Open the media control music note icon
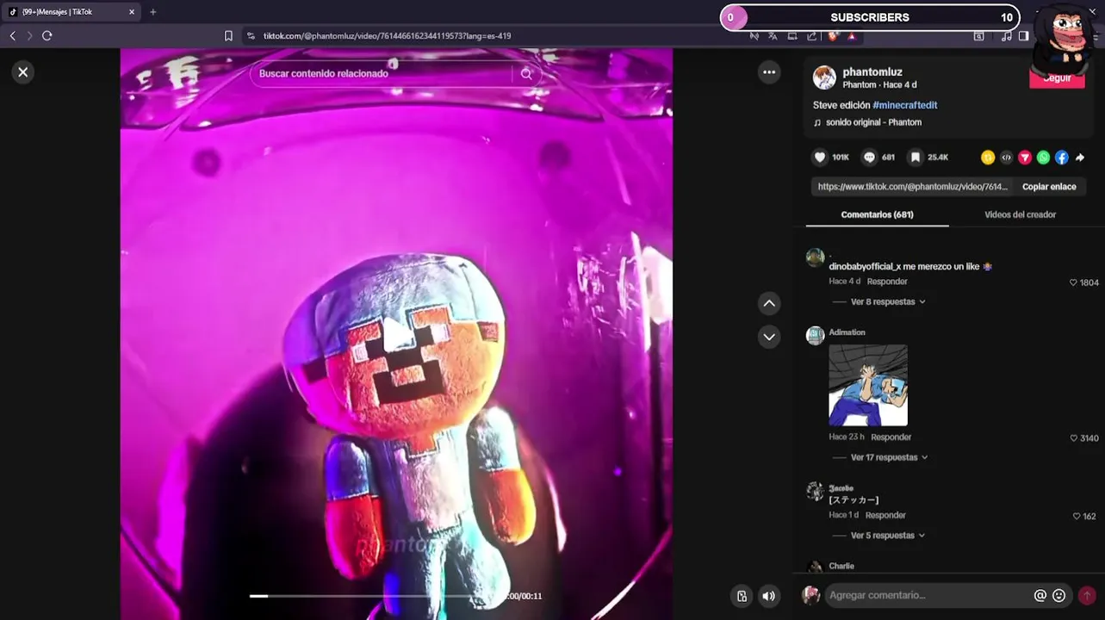Image resolution: width=1105 pixels, height=620 pixels. click(x=1007, y=36)
